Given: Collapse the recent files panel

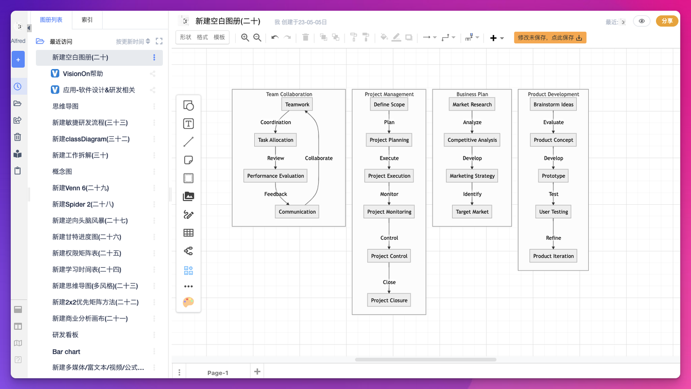Looking at the screenshot, I should pyautogui.click(x=159, y=41).
